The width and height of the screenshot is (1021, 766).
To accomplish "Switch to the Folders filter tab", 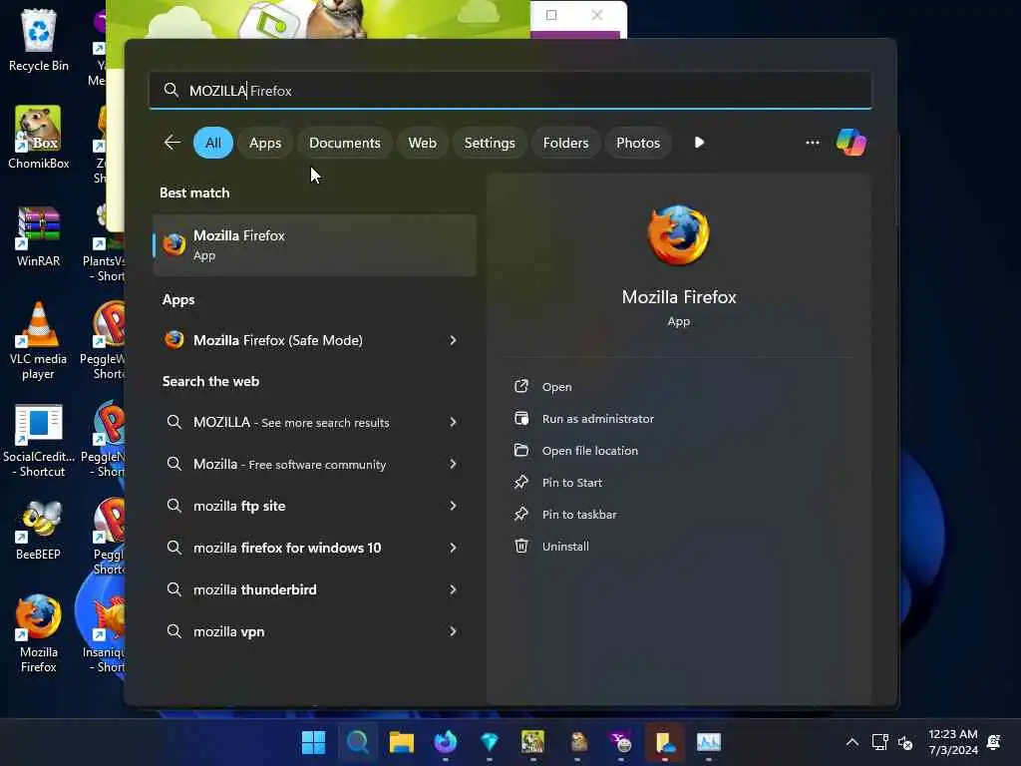I will point(566,143).
